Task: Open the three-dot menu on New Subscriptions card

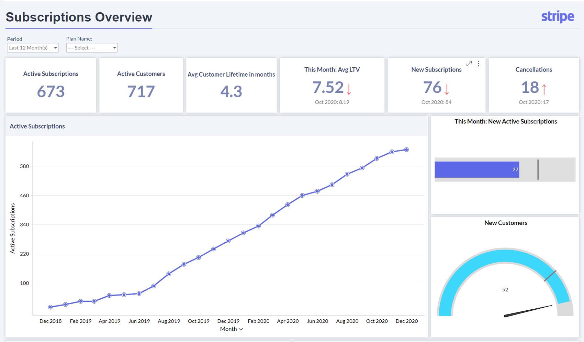Action: 478,64
